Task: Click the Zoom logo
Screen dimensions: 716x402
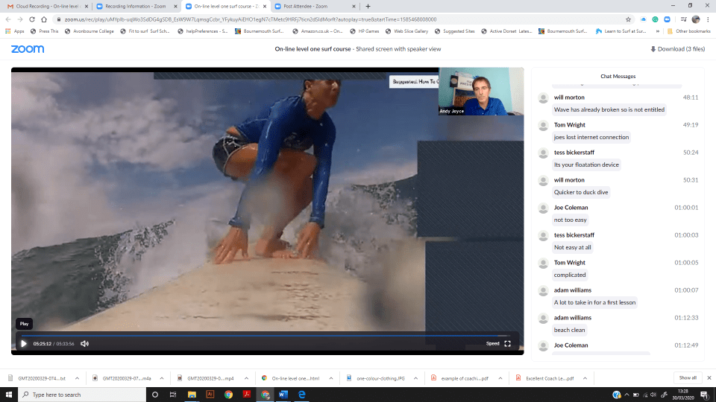Action: click(28, 49)
